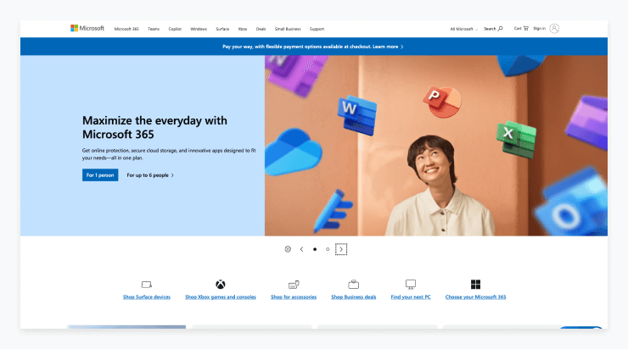Image resolution: width=628 pixels, height=349 pixels.
Task: Click the business deals briefcase icon
Action: (x=353, y=285)
